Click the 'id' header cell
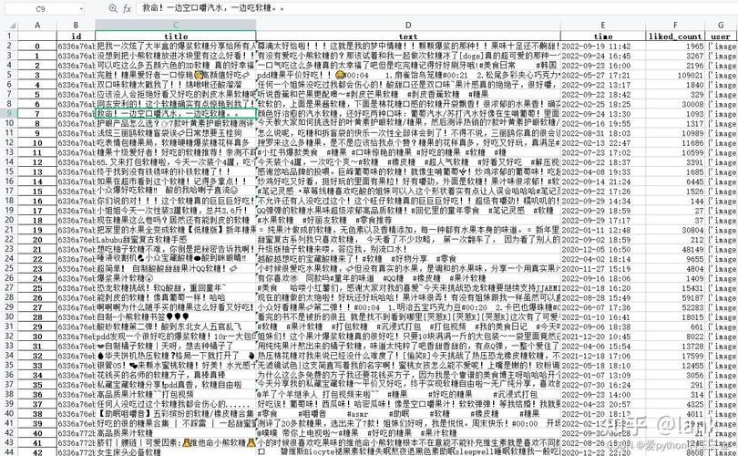The width and height of the screenshot is (738, 456). [76, 36]
